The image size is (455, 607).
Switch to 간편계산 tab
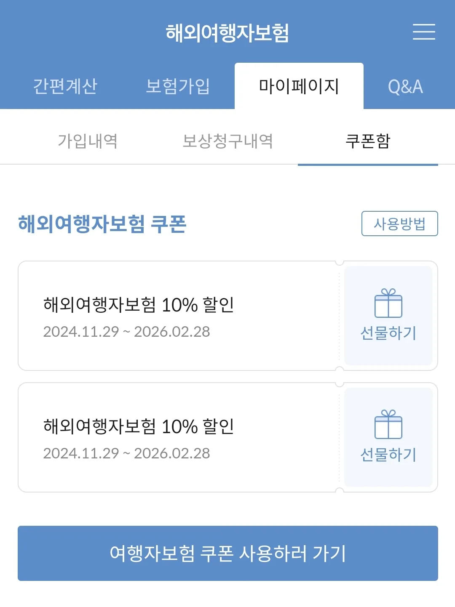click(x=65, y=86)
